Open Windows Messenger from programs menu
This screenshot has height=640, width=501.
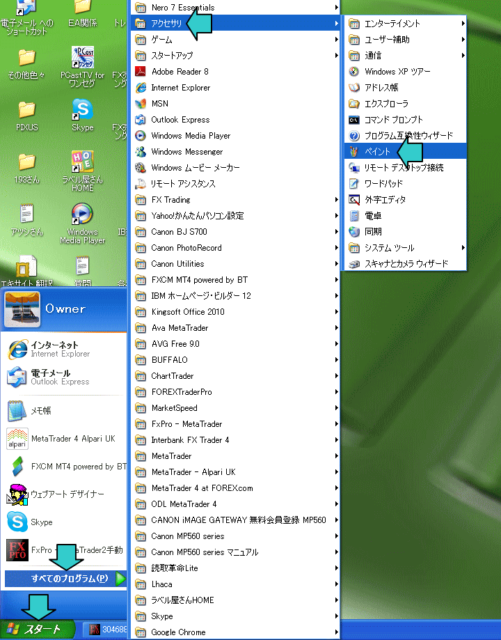pyautogui.click(x=235, y=151)
